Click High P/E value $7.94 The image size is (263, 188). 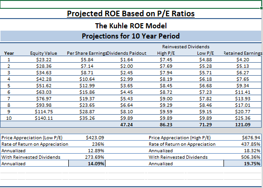click(x=166, y=73)
